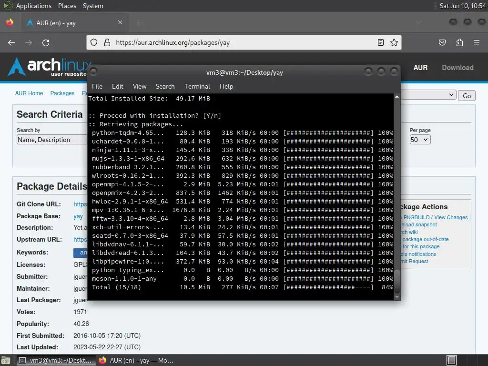Click the show desktop icon in bottom panel
This screenshot has height=366, width=488.
coord(6,360)
